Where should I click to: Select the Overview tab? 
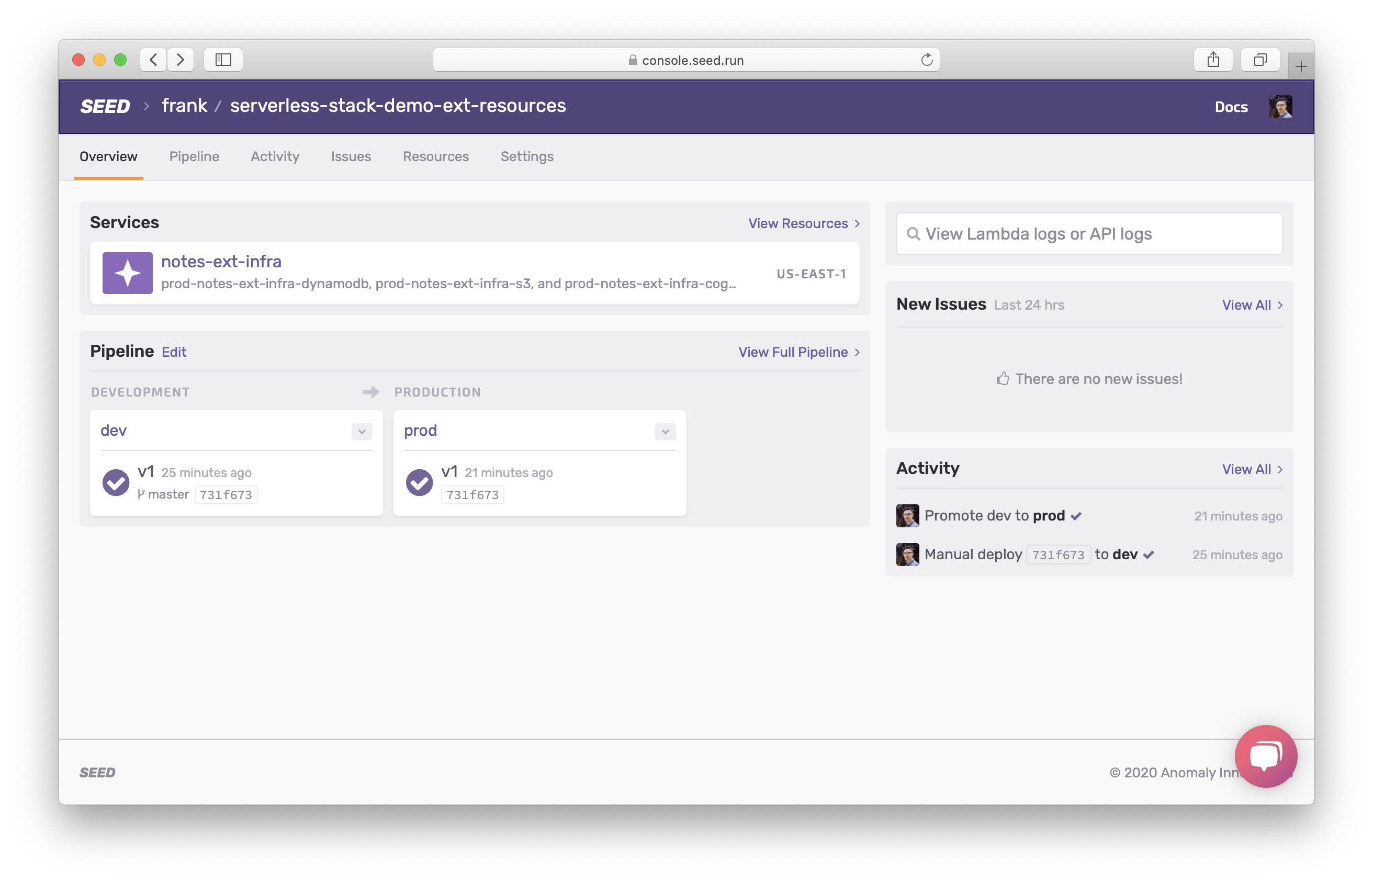[108, 156]
